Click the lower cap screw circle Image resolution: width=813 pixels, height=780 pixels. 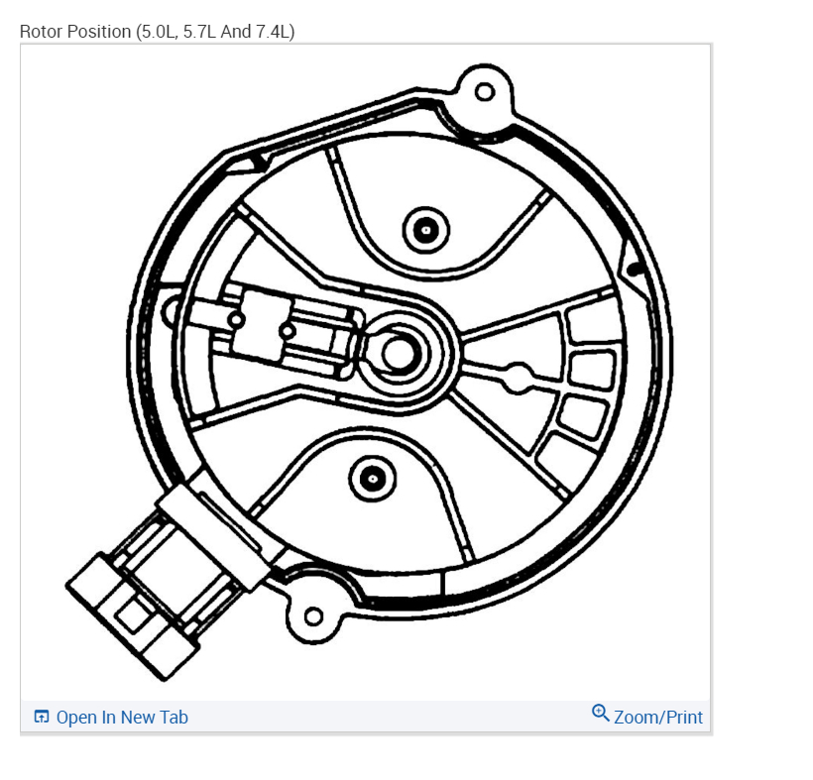pyautogui.click(x=372, y=479)
